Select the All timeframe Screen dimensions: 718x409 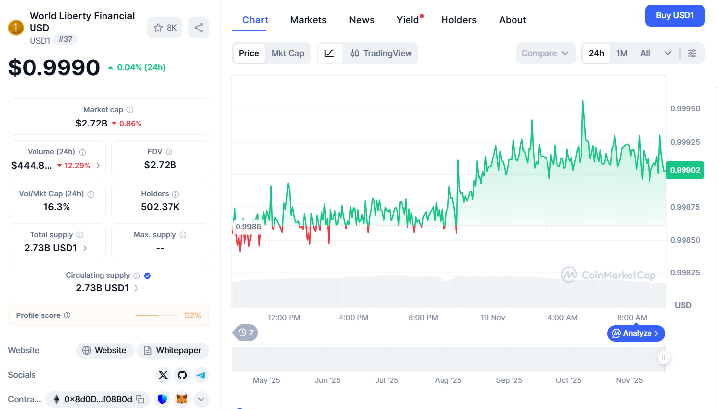(645, 53)
